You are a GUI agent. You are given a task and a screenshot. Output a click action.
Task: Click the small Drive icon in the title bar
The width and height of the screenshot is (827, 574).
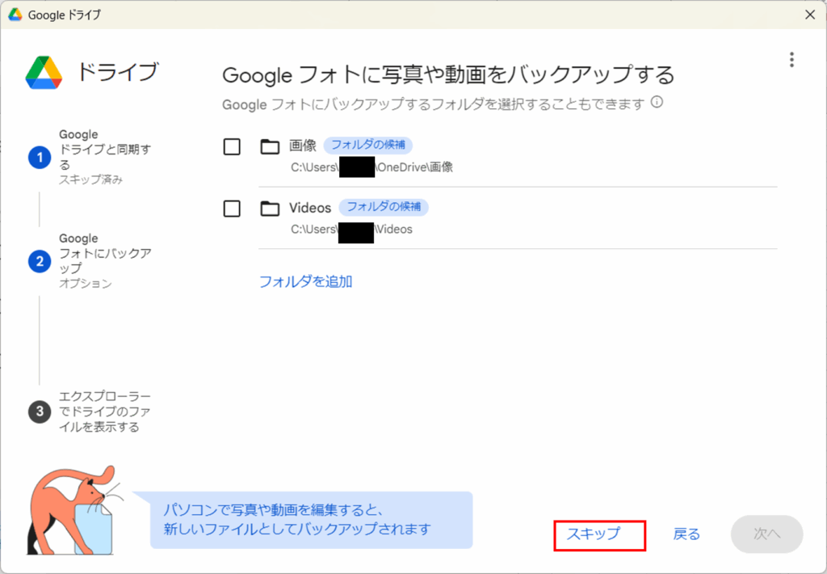(15, 15)
